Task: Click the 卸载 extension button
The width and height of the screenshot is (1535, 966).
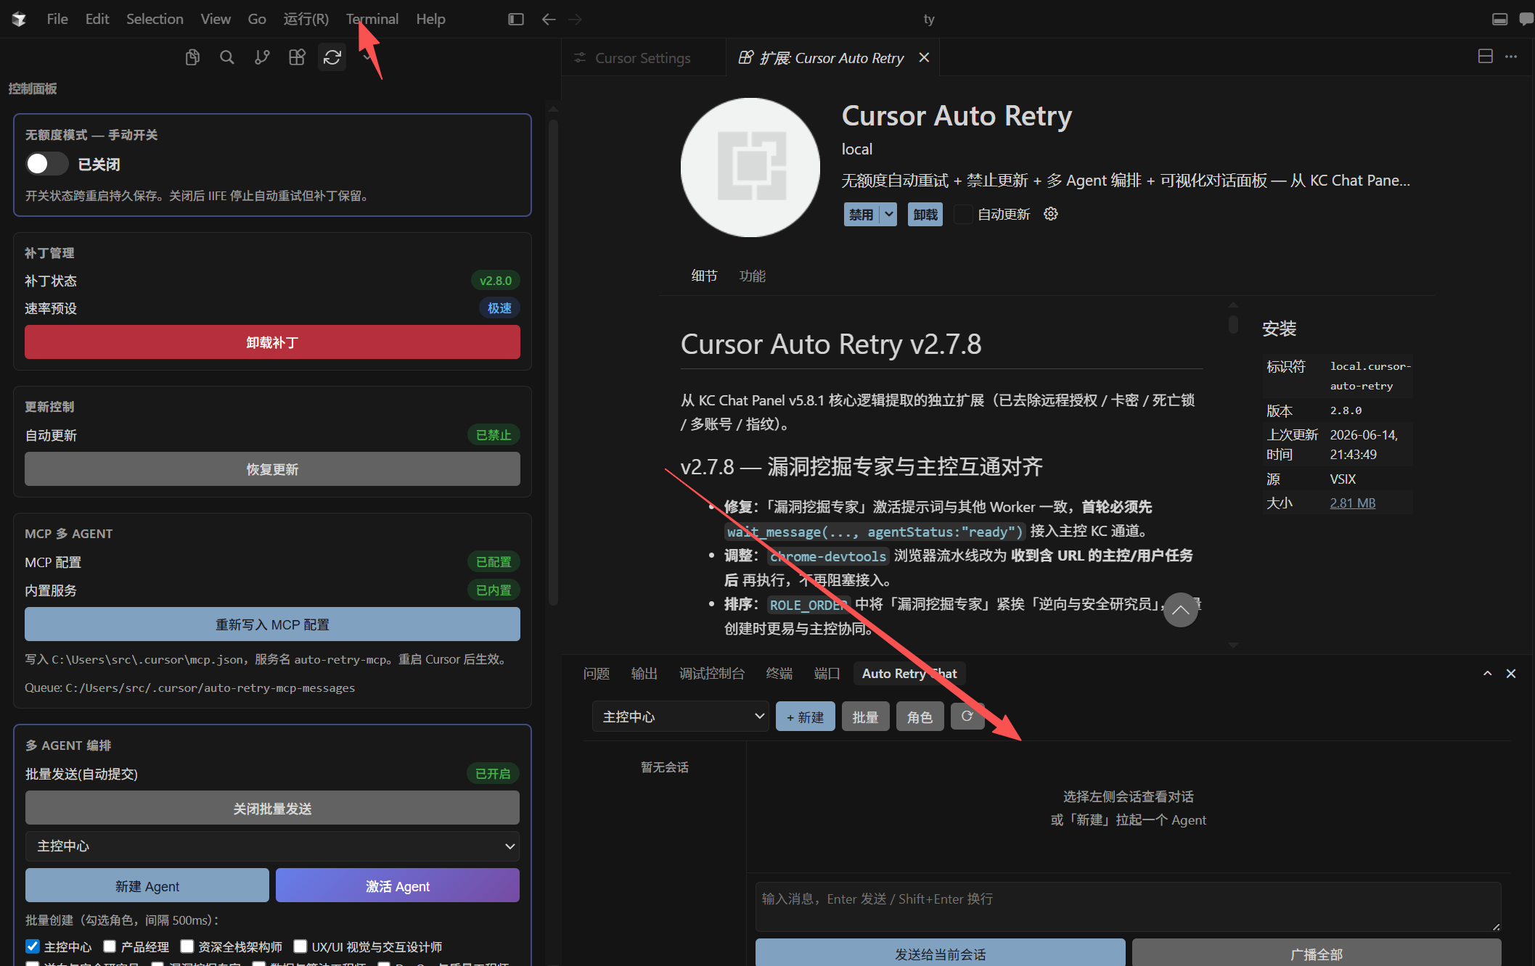Action: pyautogui.click(x=925, y=214)
